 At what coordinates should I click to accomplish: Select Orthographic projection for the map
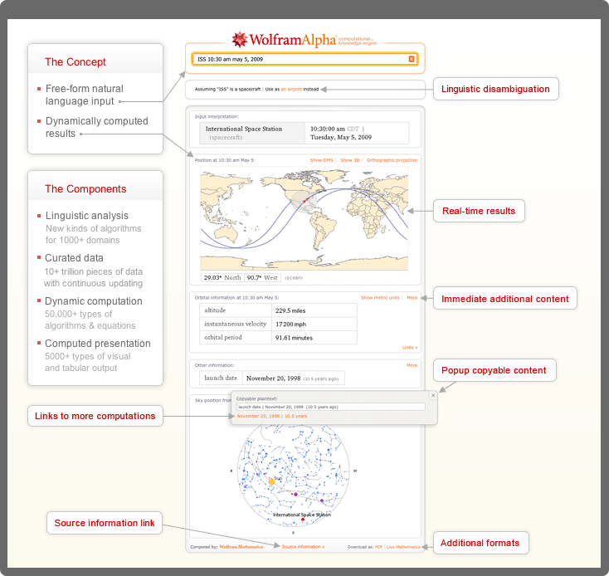coord(392,159)
